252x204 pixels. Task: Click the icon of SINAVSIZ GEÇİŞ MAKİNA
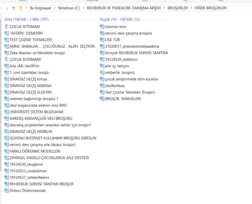click(x=6, y=86)
